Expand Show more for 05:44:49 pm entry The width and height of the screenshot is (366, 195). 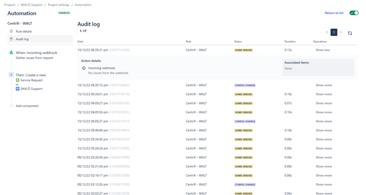point(324,130)
